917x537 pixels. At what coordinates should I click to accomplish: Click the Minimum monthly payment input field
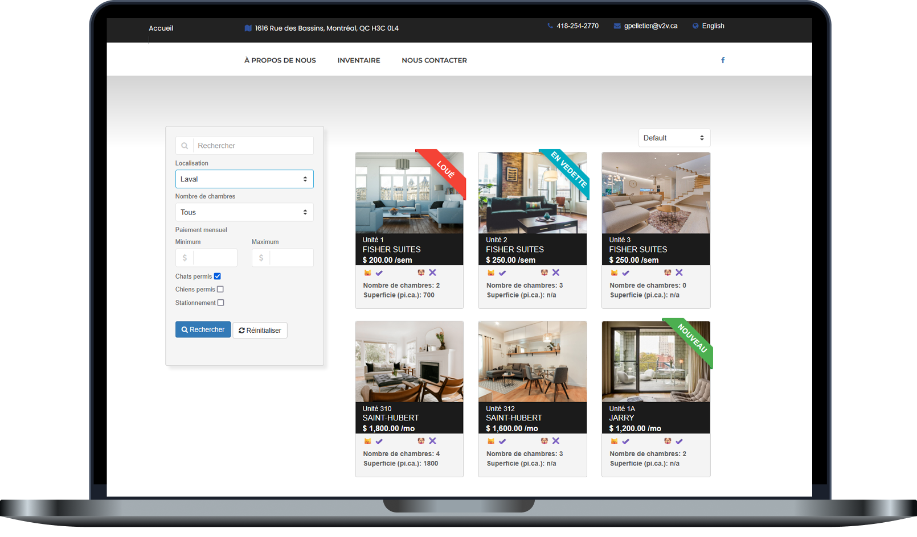[x=215, y=258]
